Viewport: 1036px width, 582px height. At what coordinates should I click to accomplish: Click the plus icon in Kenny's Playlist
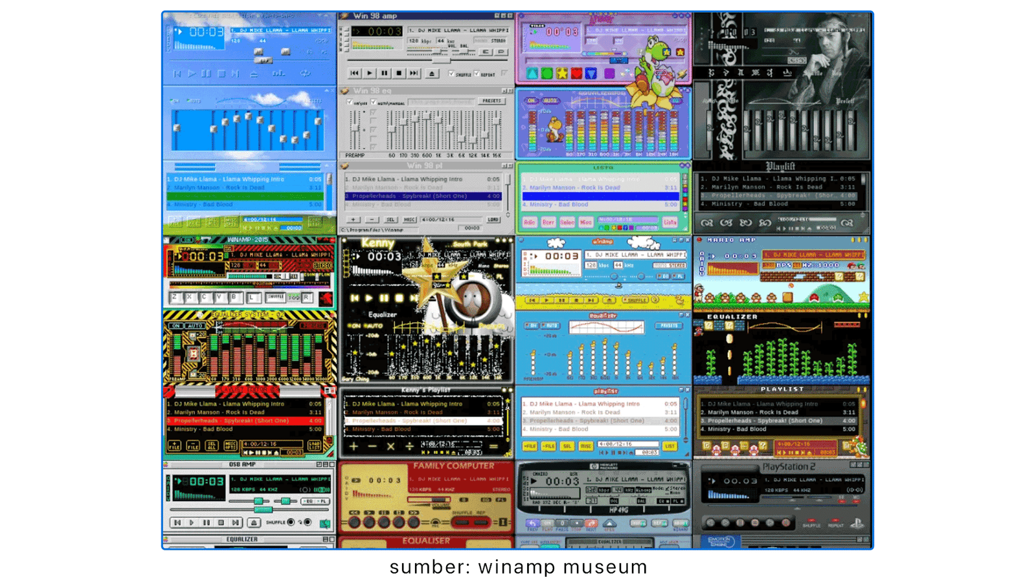(x=354, y=447)
